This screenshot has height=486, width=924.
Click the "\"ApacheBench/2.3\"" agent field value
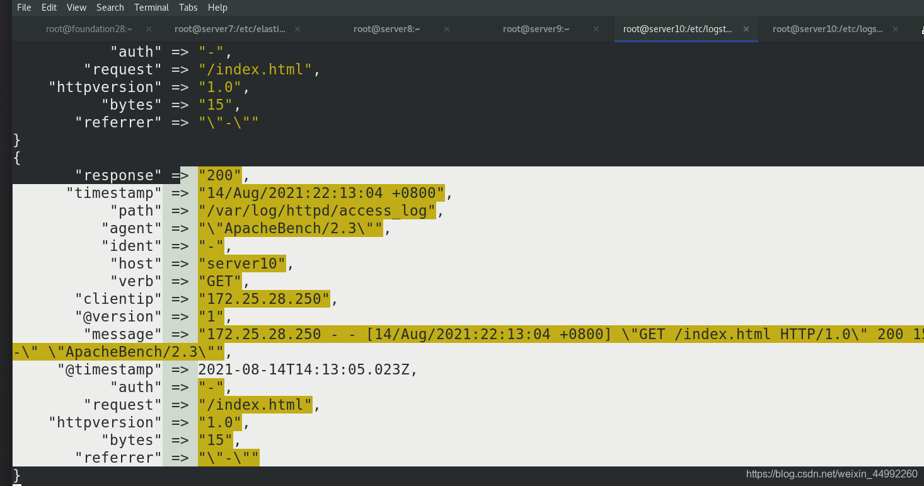click(291, 228)
